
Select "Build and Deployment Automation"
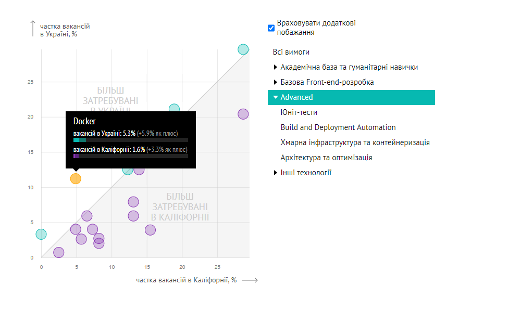click(x=338, y=127)
